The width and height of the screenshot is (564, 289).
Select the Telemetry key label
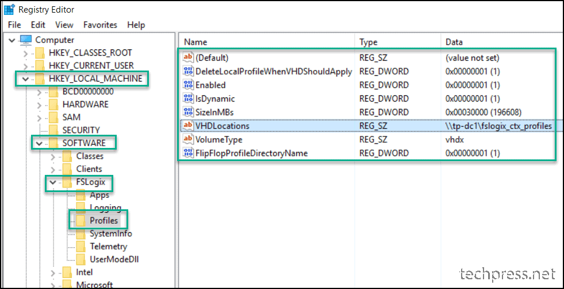pos(108,247)
